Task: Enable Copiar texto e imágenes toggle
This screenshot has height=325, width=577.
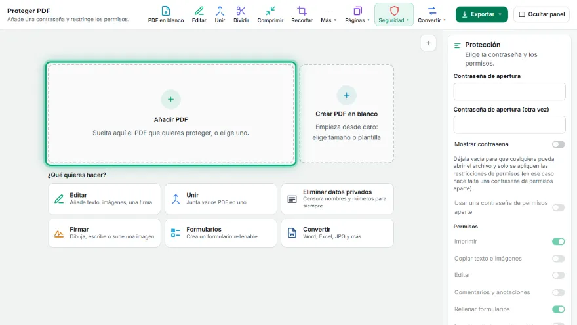Action: point(558,259)
